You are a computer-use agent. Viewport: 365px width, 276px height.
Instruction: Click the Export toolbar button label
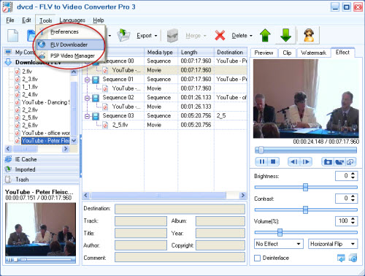pyautogui.click(x=144, y=36)
